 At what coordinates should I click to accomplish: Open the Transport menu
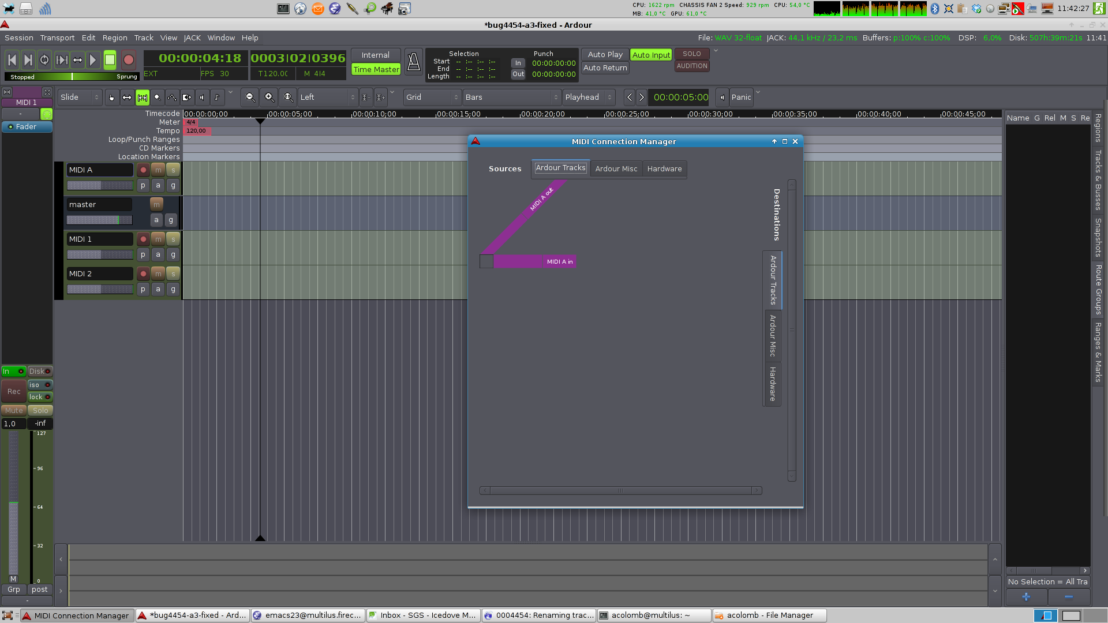57,38
